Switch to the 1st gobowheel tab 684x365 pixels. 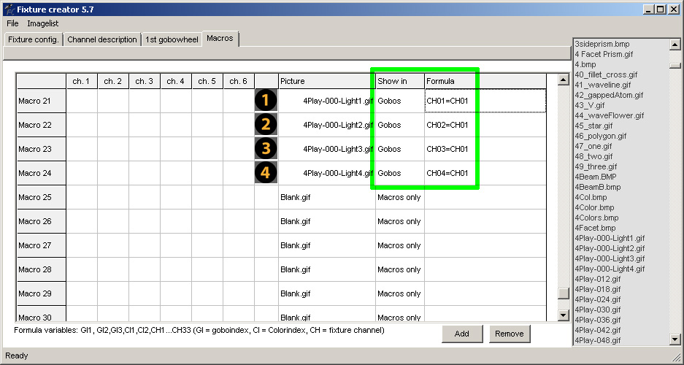[172, 39]
